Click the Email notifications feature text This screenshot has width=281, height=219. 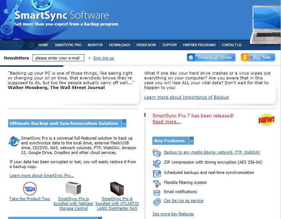180,192
